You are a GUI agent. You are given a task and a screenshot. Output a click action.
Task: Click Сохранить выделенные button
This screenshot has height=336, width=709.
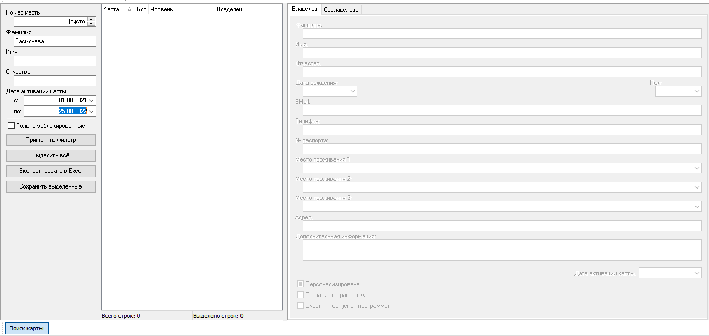[51, 186]
